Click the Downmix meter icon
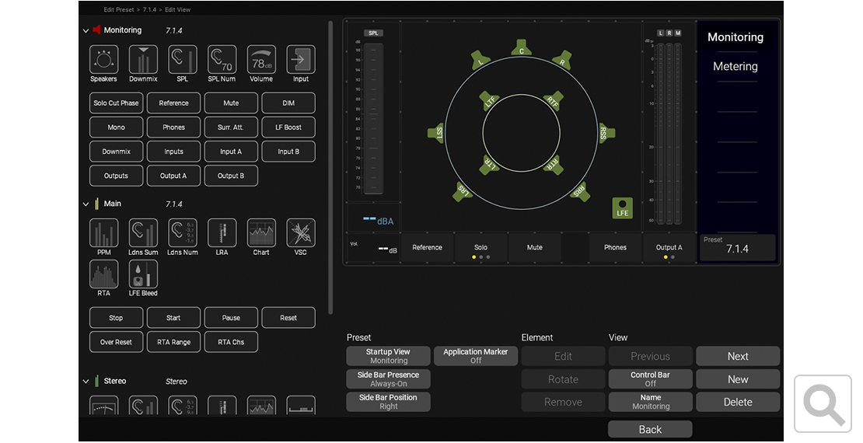 coord(143,60)
